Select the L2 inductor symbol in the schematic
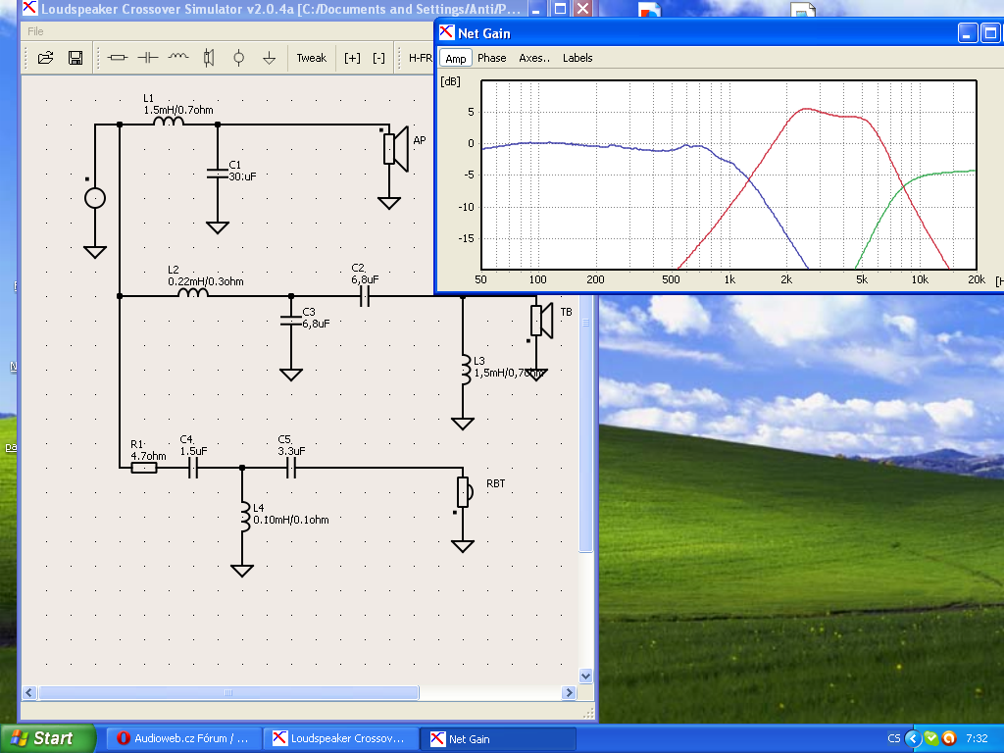This screenshot has width=1004, height=753. [193, 292]
